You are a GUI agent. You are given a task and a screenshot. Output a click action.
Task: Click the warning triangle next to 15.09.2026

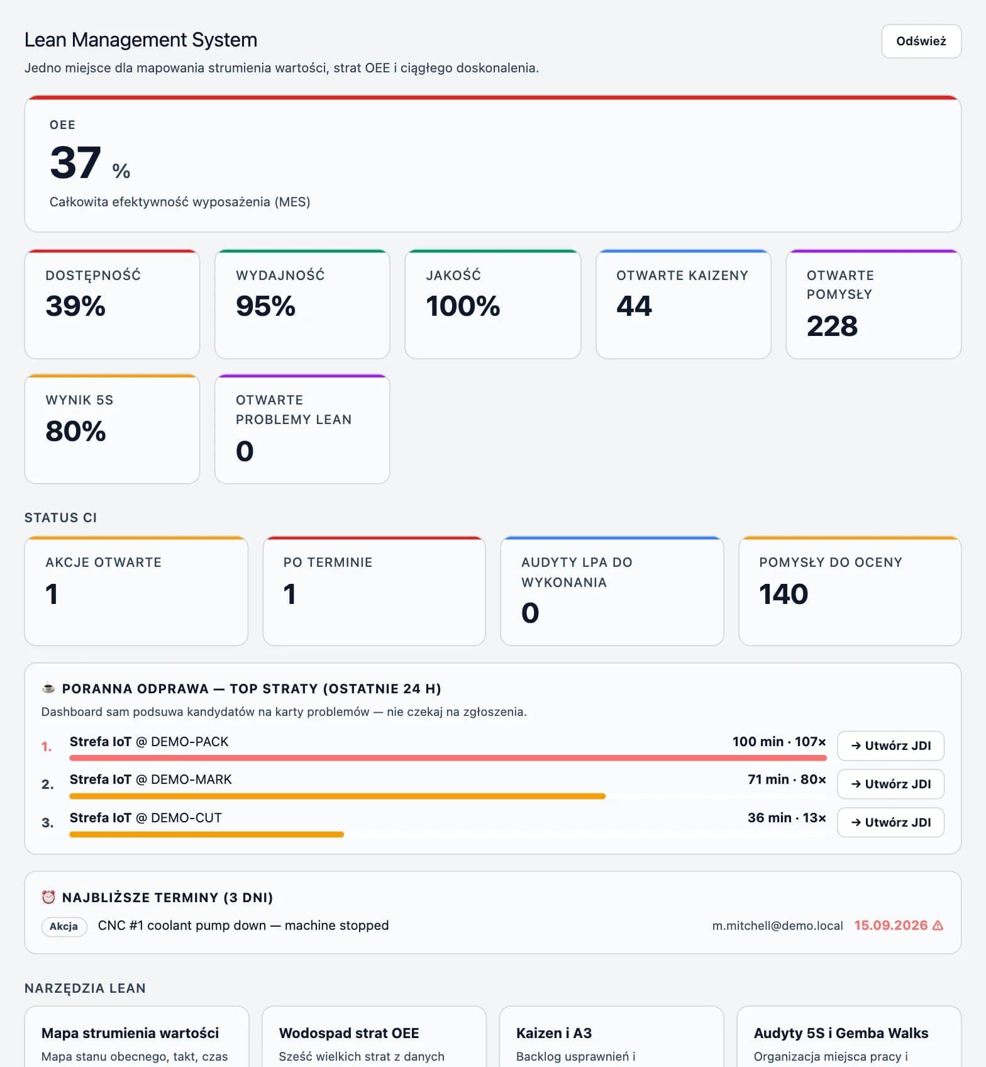pyautogui.click(x=938, y=925)
